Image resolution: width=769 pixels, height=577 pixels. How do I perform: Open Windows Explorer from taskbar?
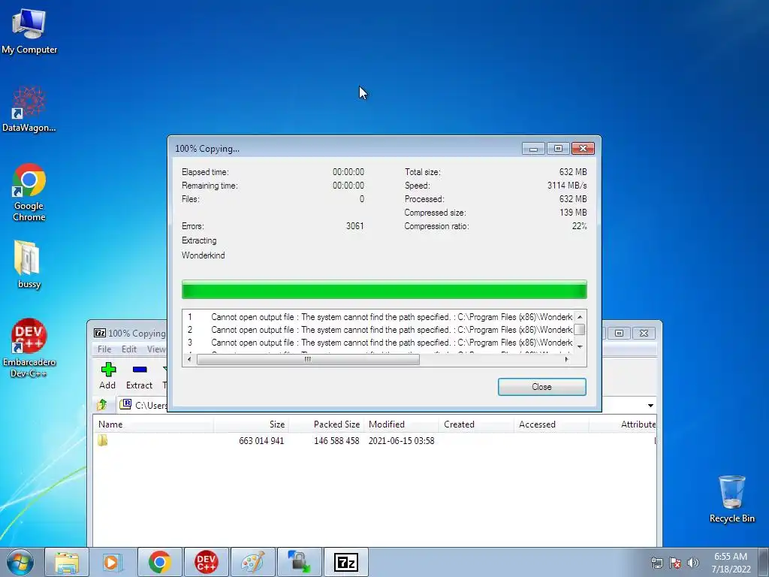point(67,562)
